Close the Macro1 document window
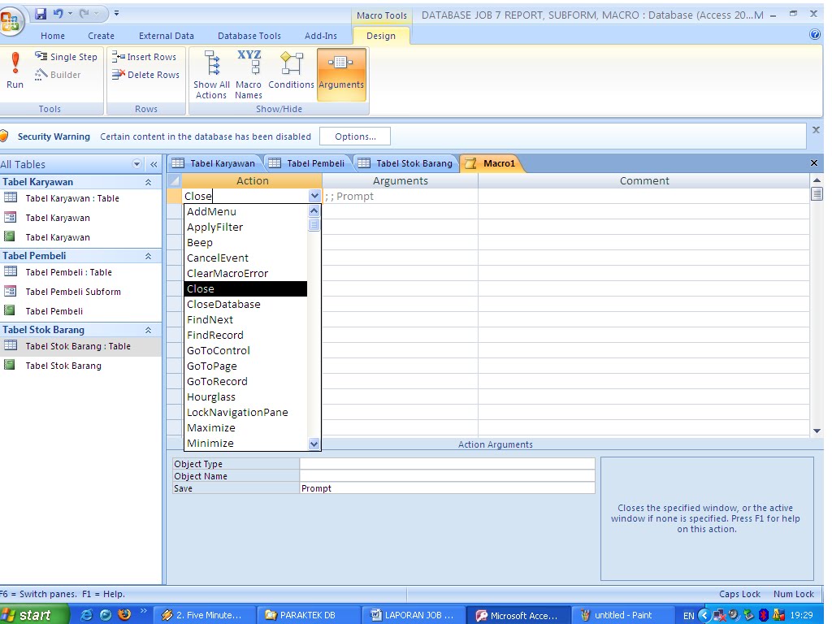Viewport: 832px width, 624px height. [x=814, y=162]
